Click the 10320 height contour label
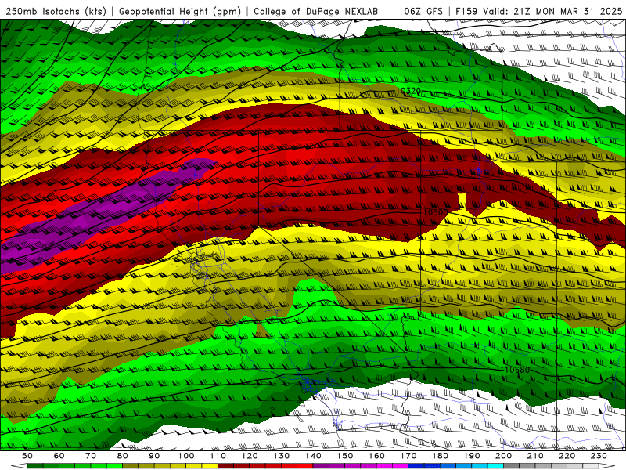626x470 pixels. 408,91
